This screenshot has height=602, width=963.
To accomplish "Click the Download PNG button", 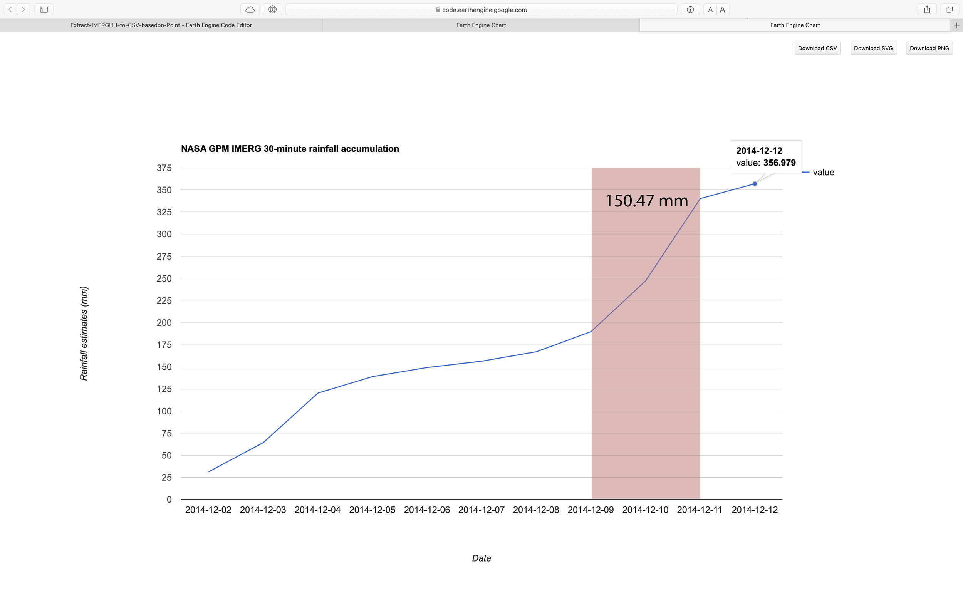I will point(929,48).
